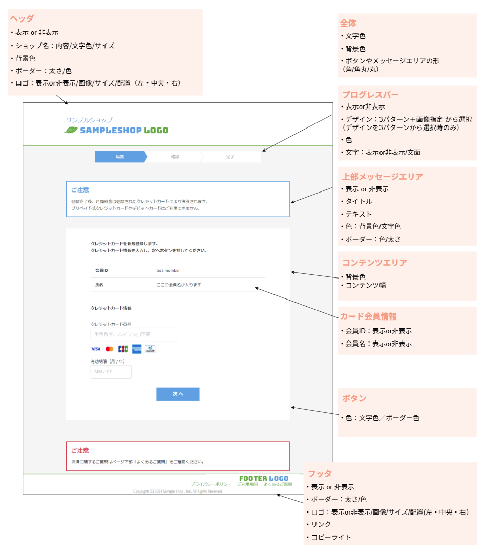Viewport: 485px width, 555px height.
Task: Select the 確認 progress step
Action: 175,157
